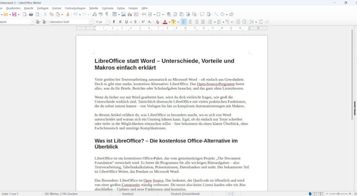Align text left
Viewport: 357px width, 196px height.
point(184,22)
